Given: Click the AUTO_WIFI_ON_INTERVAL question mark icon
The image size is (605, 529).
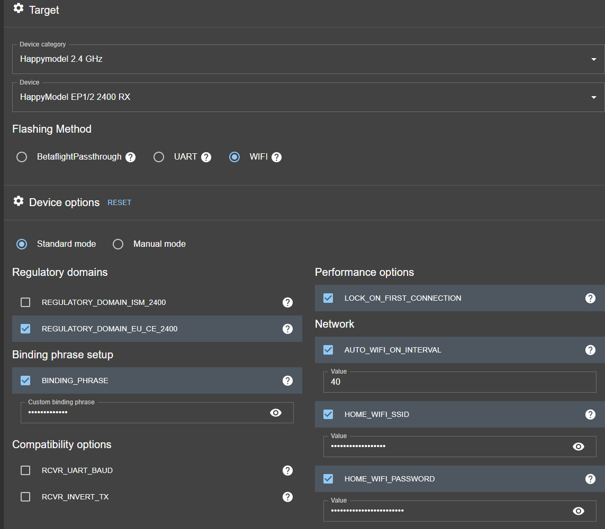Looking at the screenshot, I should coord(590,350).
